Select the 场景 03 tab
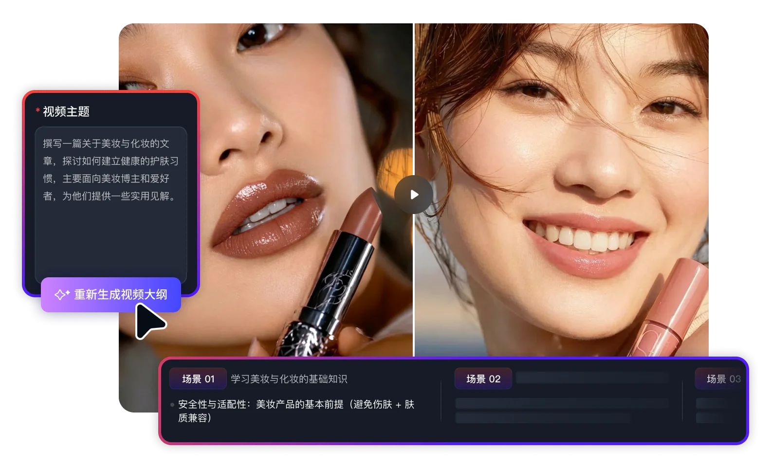The width and height of the screenshot is (771, 467). pyautogui.click(x=721, y=378)
